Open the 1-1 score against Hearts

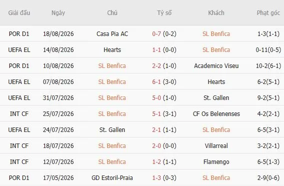156,50
